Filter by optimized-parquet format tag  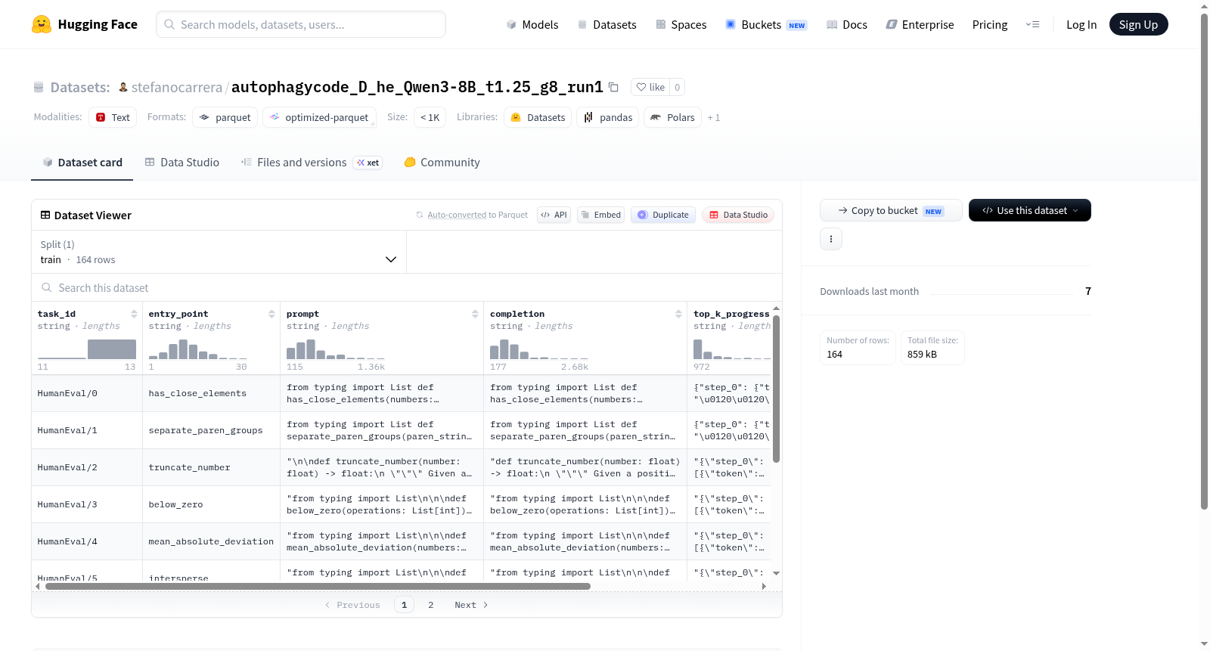(319, 117)
